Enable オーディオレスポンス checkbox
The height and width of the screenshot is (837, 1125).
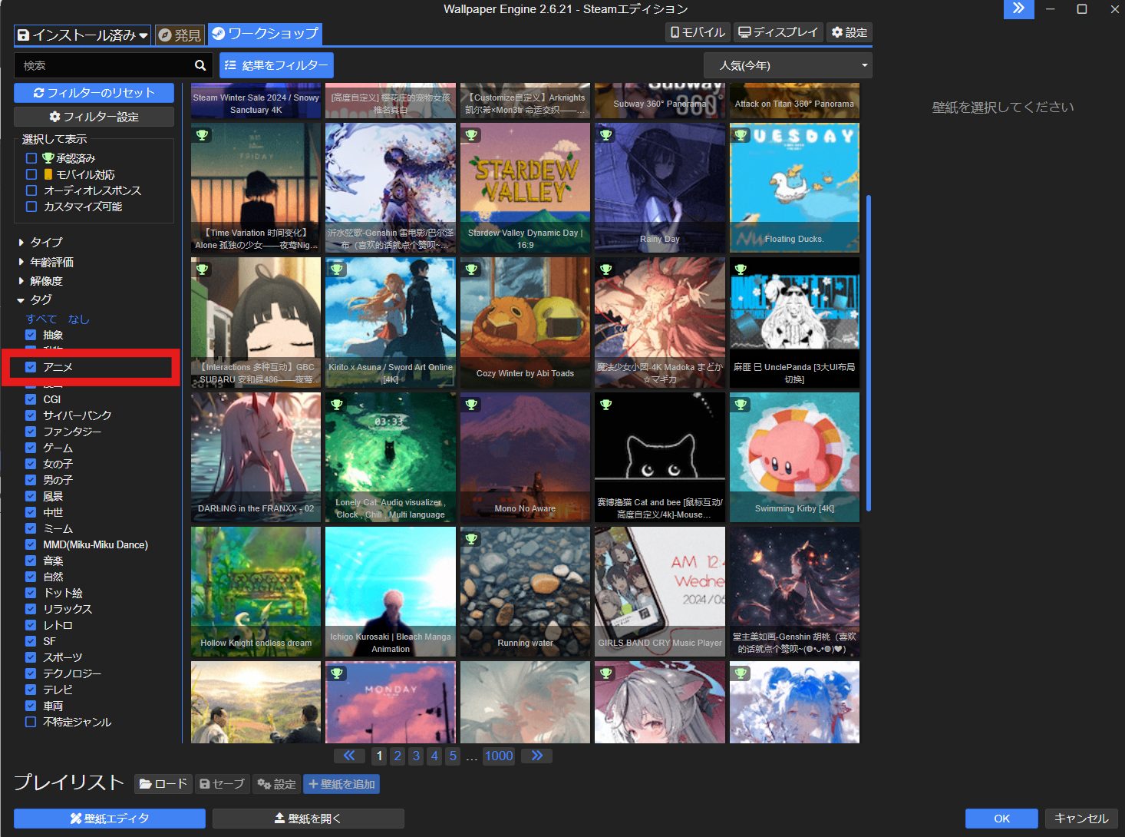[x=31, y=190]
